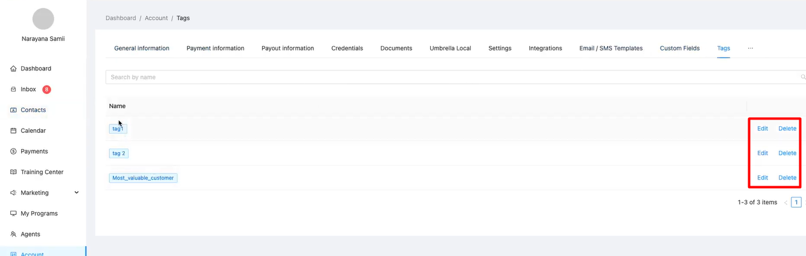Click the Account breadcrumb link

[156, 18]
